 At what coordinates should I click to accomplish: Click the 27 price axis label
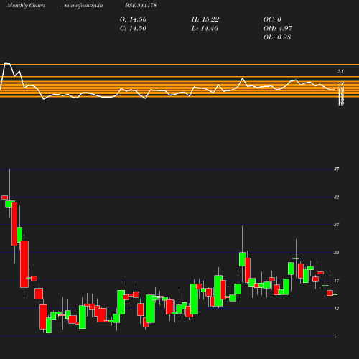tap(337, 225)
